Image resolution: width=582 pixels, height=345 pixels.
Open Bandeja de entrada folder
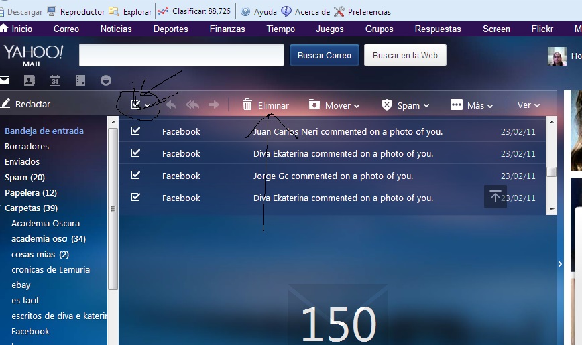pos(44,131)
